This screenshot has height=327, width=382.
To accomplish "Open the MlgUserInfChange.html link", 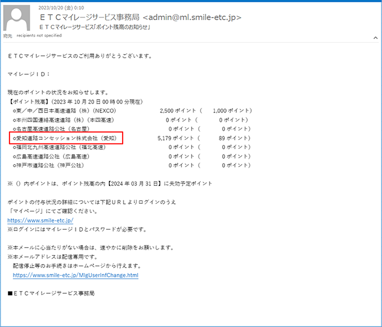I will pyautogui.click(x=75, y=275).
